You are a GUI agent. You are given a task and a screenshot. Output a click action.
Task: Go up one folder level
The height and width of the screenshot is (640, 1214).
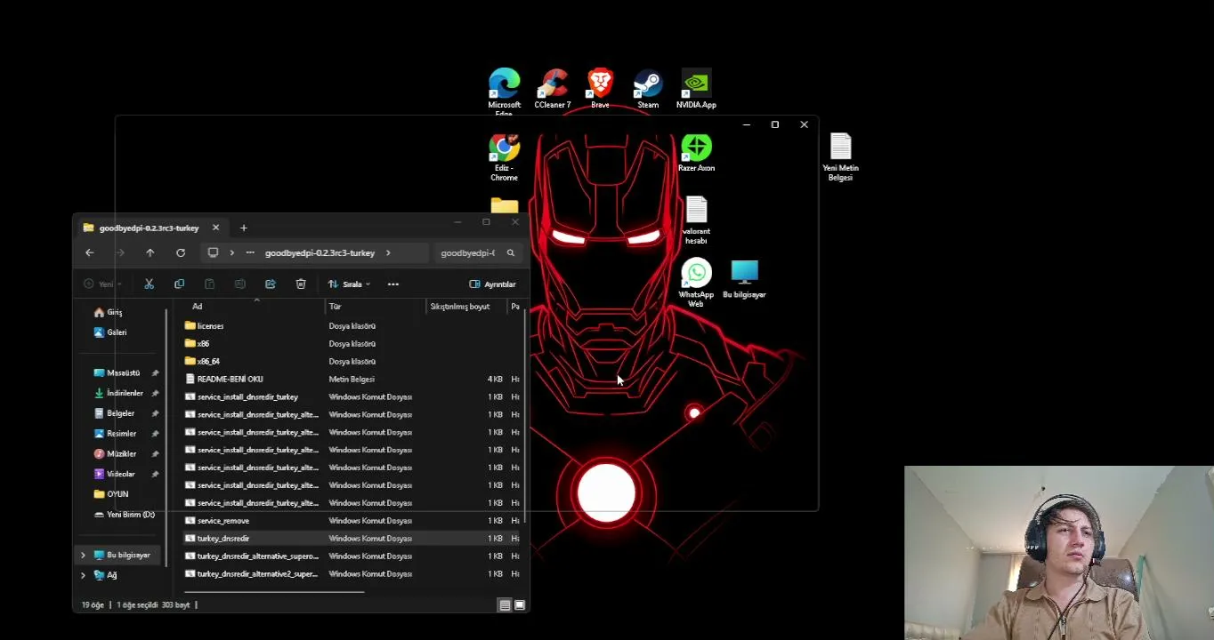(150, 252)
